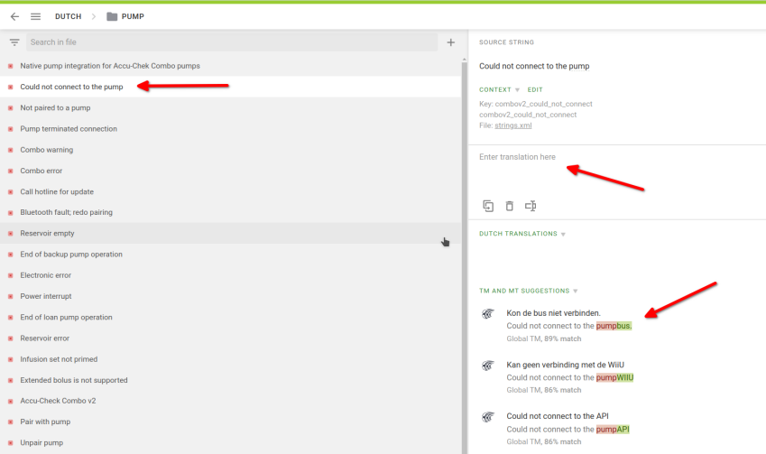
Task: Select string 'Electronic error'
Action: pyautogui.click(x=45, y=275)
